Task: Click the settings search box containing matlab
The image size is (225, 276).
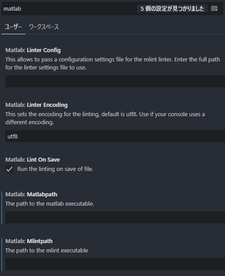Action: 68,8
